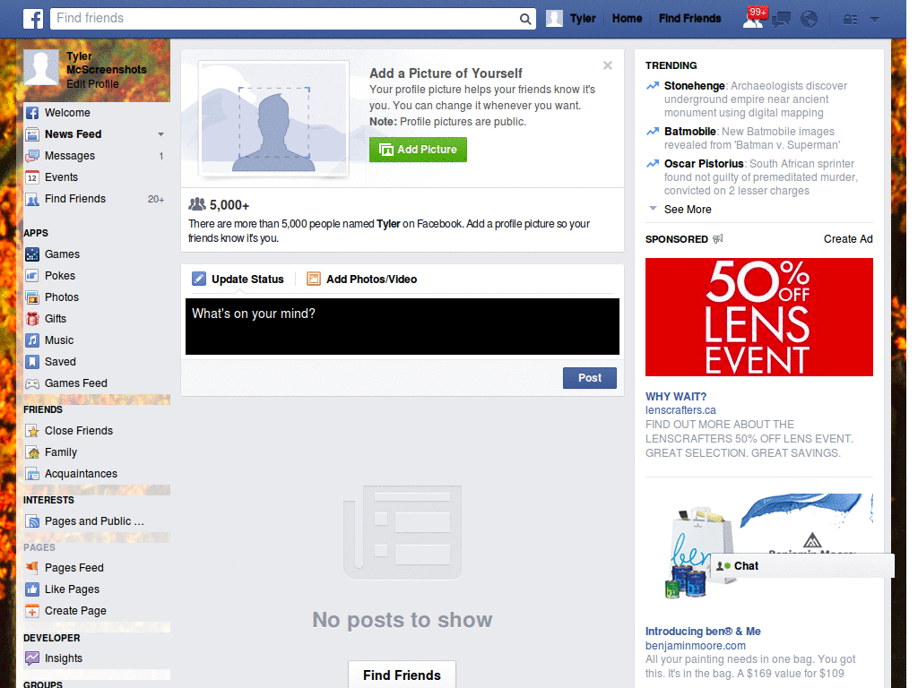Click the green Add Picture button
This screenshot has height=688, width=918.
point(418,150)
